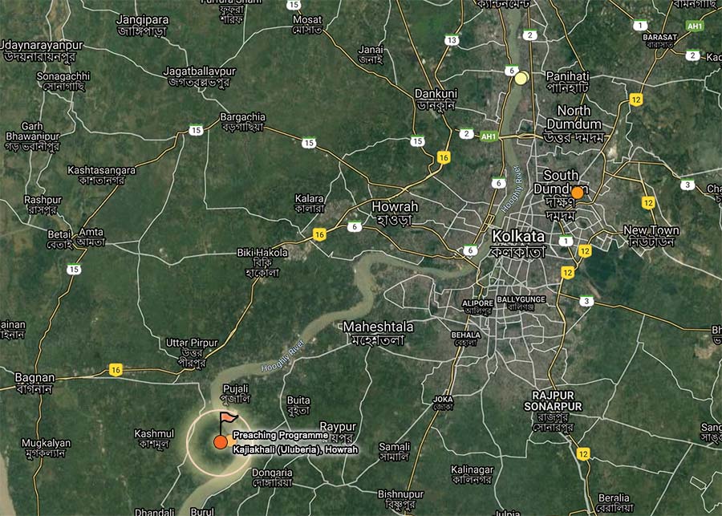The width and height of the screenshot is (722, 516).
Task: Click the Barasat label
Action: (660, 41)
